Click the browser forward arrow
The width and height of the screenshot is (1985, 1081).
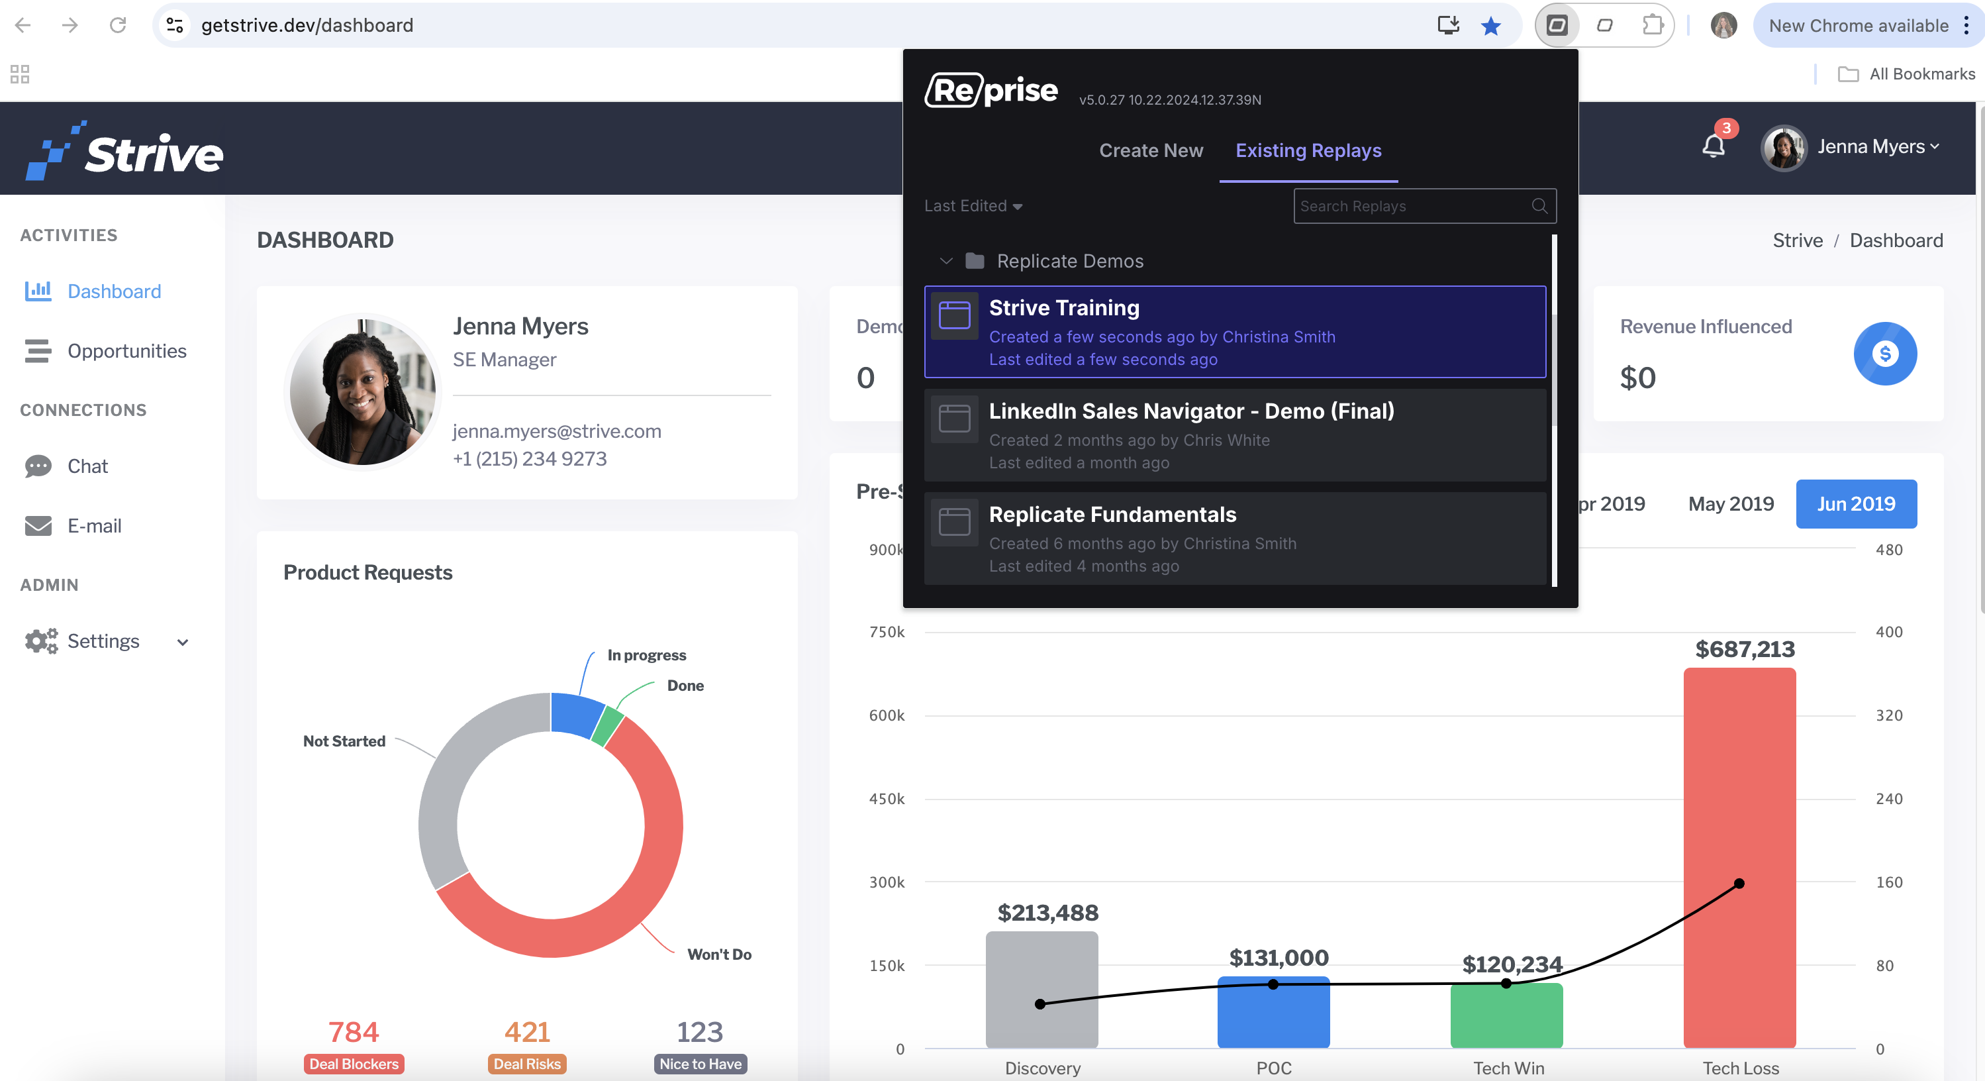pos(70,25)
